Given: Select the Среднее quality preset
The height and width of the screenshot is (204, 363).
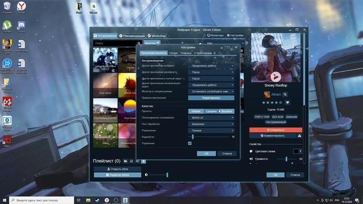Looking at the screenshot, I should point(211,111).
